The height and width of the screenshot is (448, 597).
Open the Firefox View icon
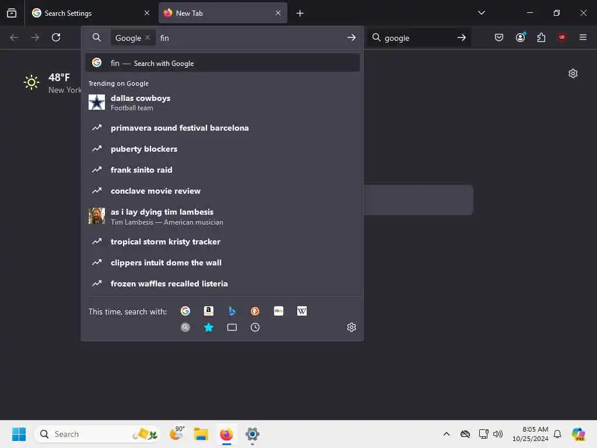(12, 13)
